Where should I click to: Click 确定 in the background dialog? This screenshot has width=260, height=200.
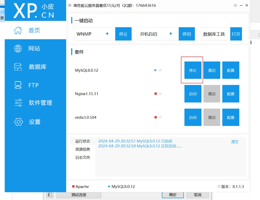tap(173, 195)
